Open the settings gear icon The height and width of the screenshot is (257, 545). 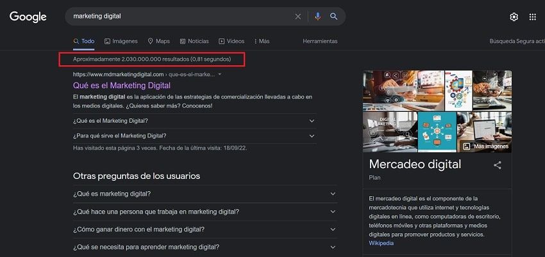pyautogui.click(x=514, y=17)
